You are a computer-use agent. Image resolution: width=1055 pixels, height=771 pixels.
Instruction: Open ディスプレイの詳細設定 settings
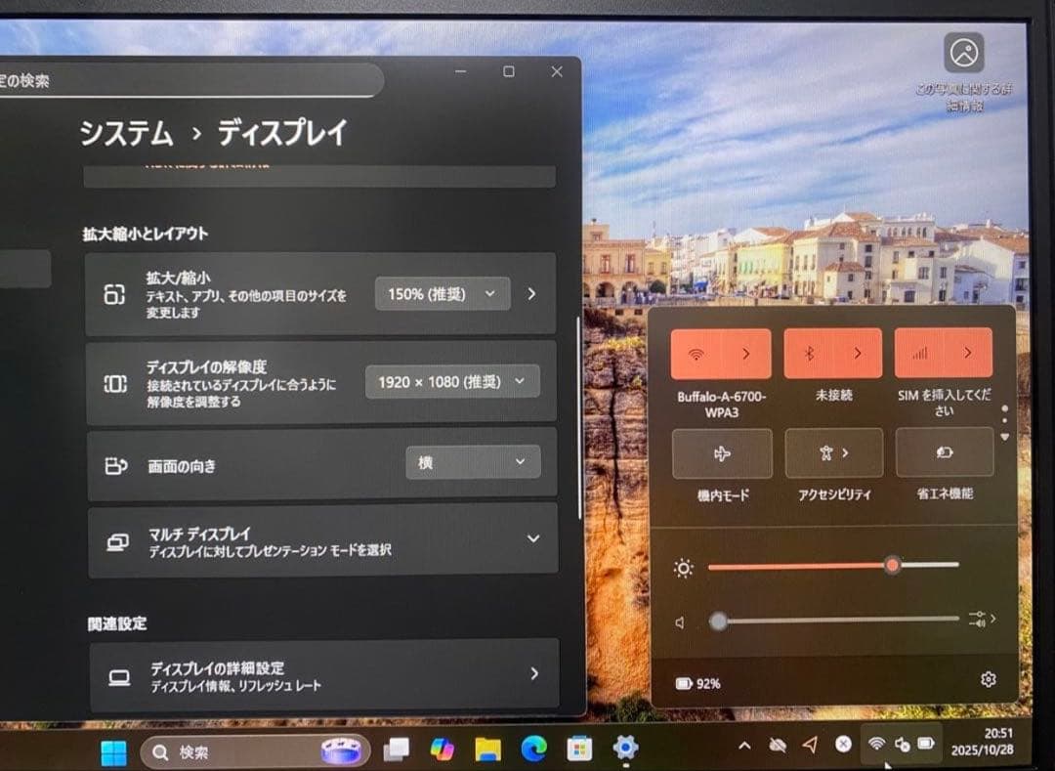click(x=320, y=672)
